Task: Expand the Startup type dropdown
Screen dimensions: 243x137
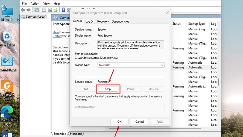Action: 131,65
